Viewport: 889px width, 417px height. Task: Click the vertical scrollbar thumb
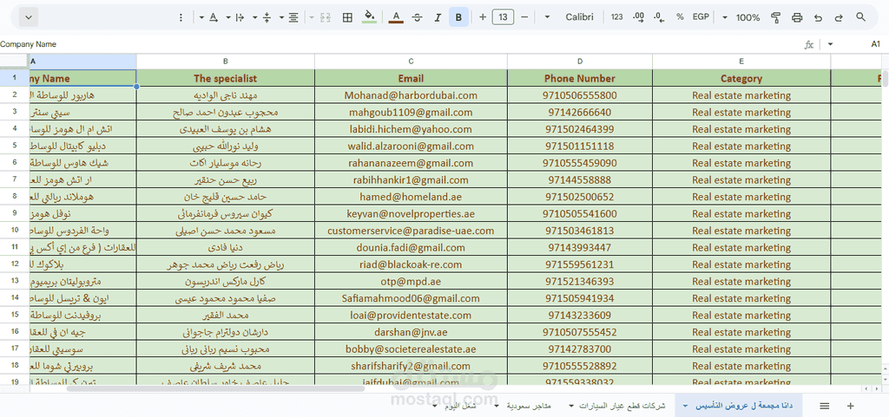(x=885, y=79)
